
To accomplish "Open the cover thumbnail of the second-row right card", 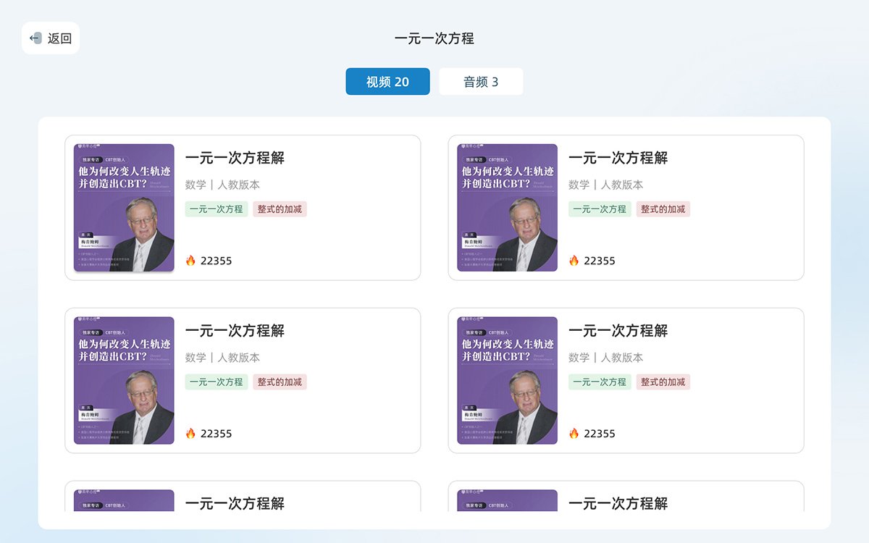I will point(507,380).
